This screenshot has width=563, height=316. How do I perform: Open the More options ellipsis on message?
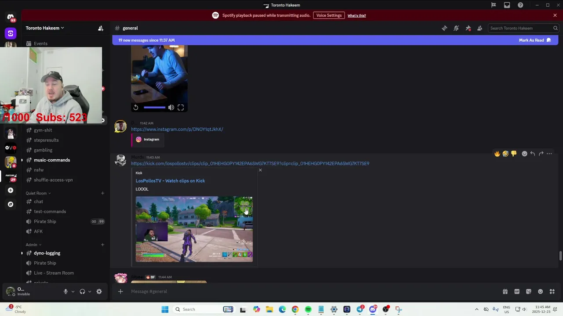[x=549, y=154]
